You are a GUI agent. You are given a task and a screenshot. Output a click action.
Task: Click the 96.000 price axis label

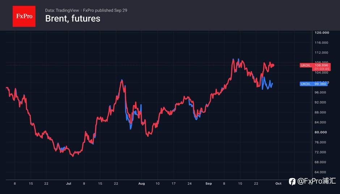(x=320, y=92)
